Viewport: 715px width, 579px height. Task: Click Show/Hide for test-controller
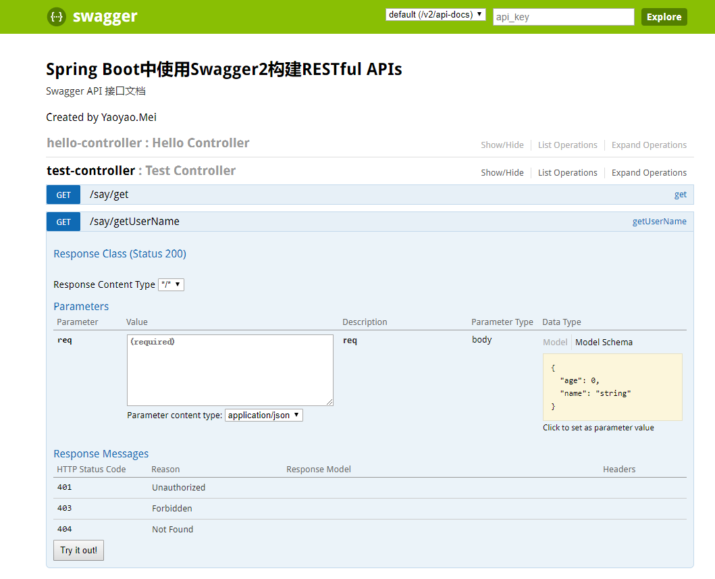click(502, 173)
